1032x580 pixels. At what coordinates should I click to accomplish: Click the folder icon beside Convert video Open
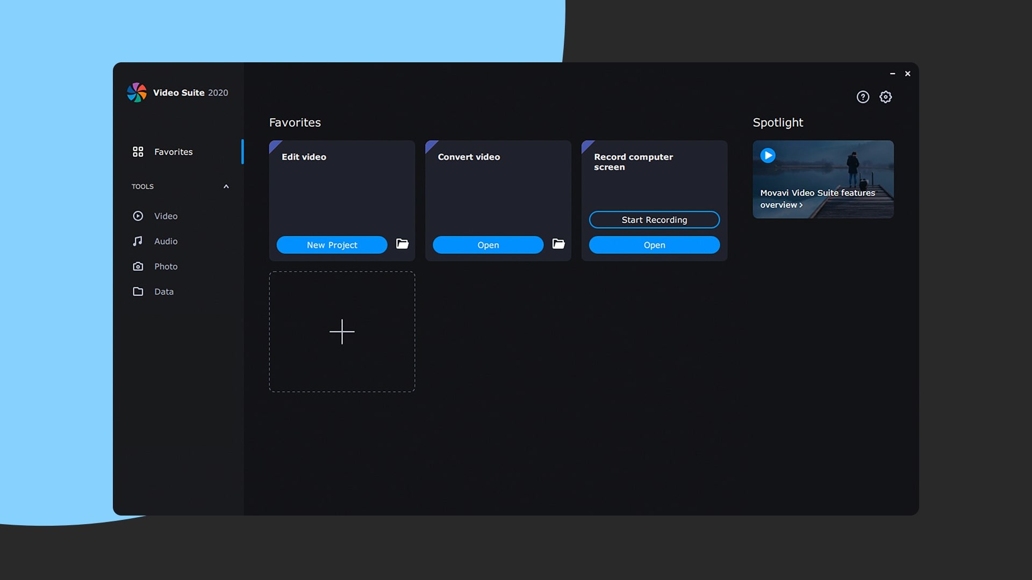point(558,244)
